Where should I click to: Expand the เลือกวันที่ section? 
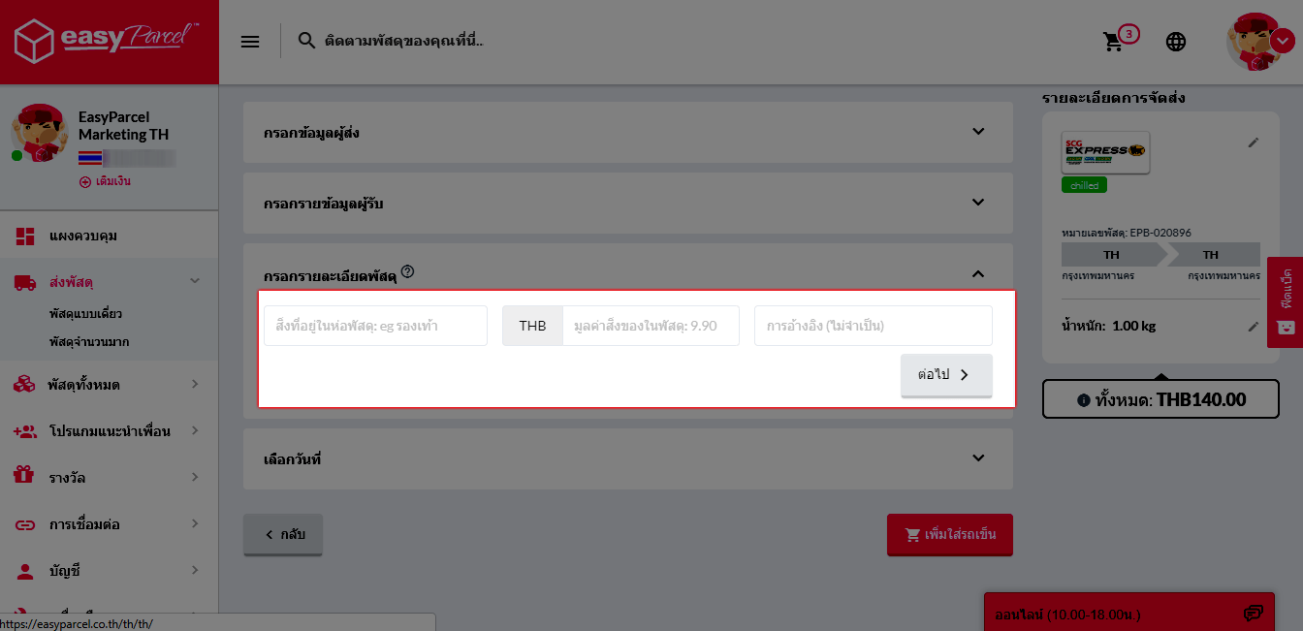pos(627,458)
